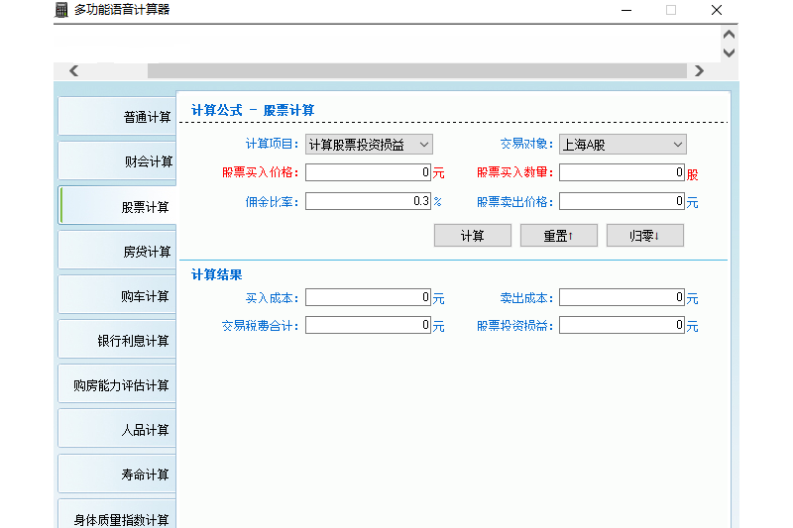
Task: Click the calculator app icon in title bar
Action: (x=61, y=10)
